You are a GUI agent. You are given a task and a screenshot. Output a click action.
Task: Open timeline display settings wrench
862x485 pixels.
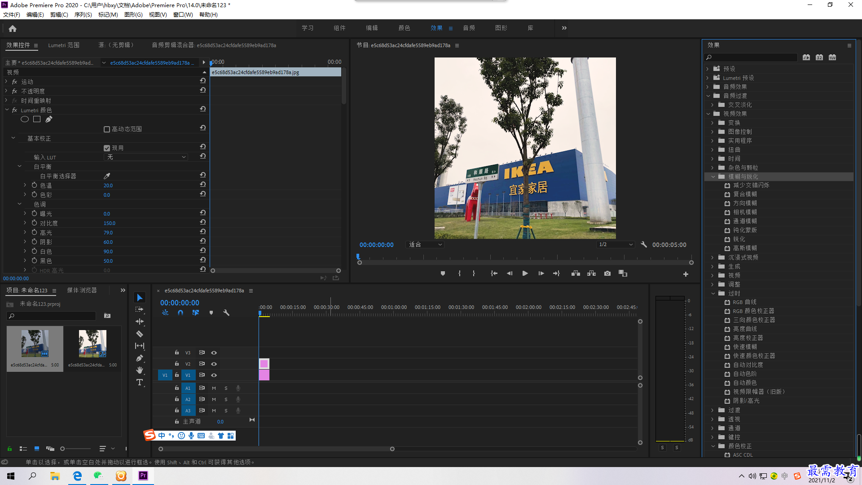coord(226,313)
